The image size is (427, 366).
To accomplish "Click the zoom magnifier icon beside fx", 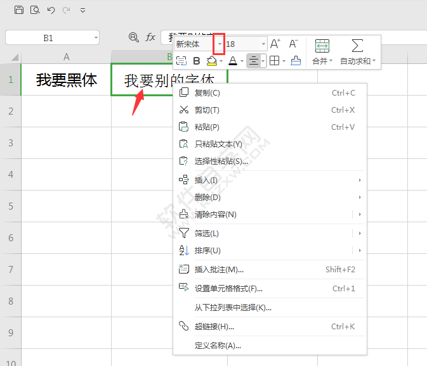I will [134, 37].
